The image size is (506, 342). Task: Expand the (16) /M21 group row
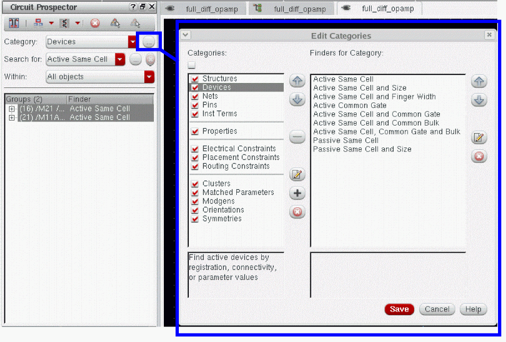11,109
